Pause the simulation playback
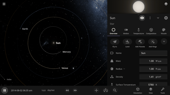The image size is (170, 95). tap(5, 90)
